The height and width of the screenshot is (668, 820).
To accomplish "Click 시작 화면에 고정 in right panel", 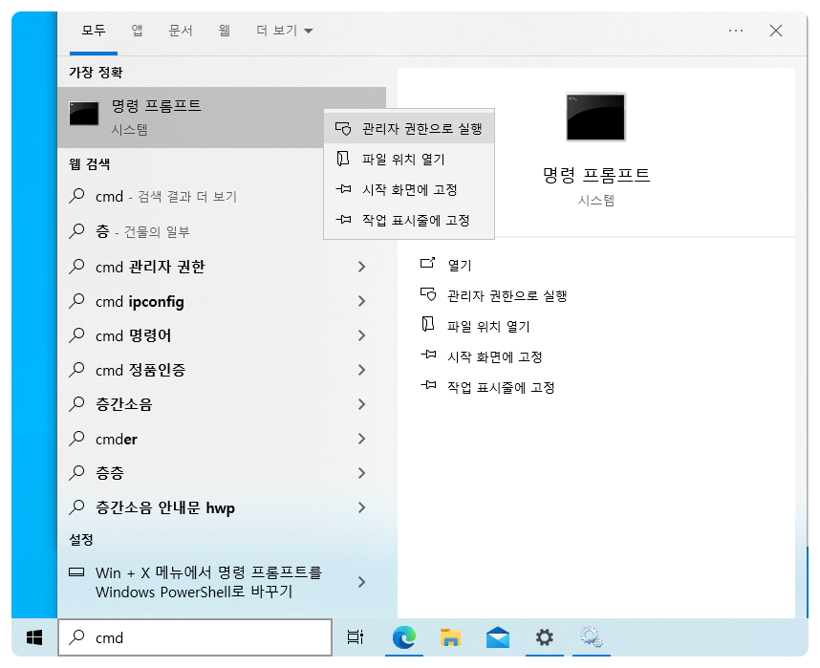I will click(x=495, y=357).
